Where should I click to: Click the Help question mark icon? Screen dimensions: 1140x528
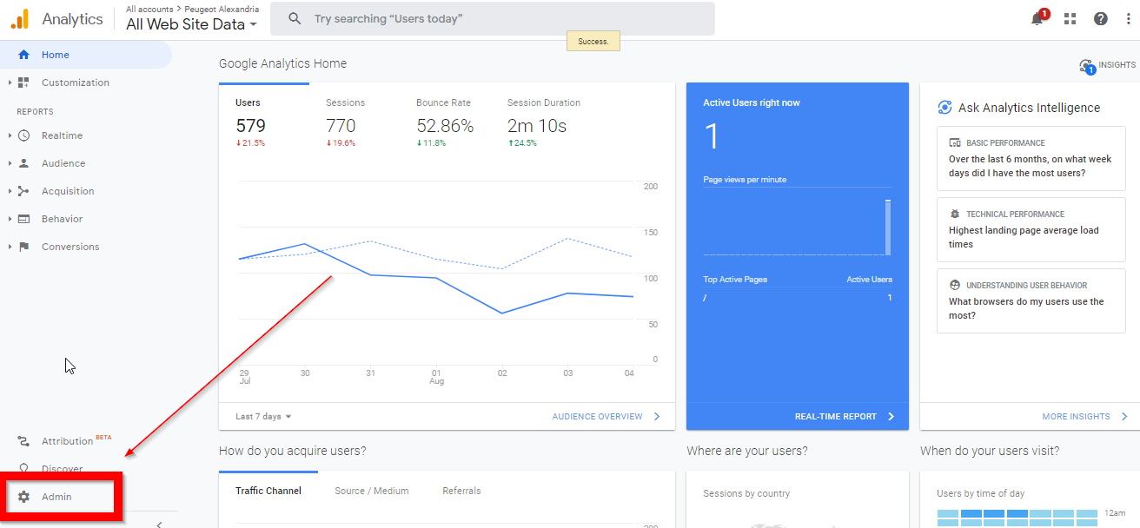pyautogui.click(x=1102, y=18)
